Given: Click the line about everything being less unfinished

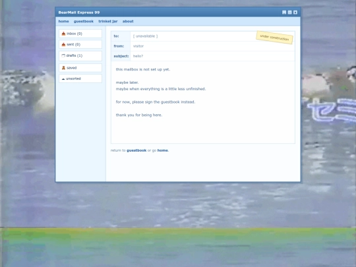Looking at the screenshot, I should (161, 89).
